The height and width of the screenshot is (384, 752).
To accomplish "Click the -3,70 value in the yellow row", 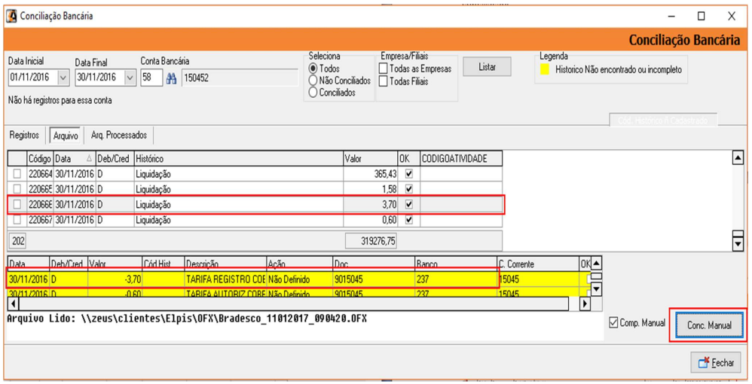I will pos(115,279).
